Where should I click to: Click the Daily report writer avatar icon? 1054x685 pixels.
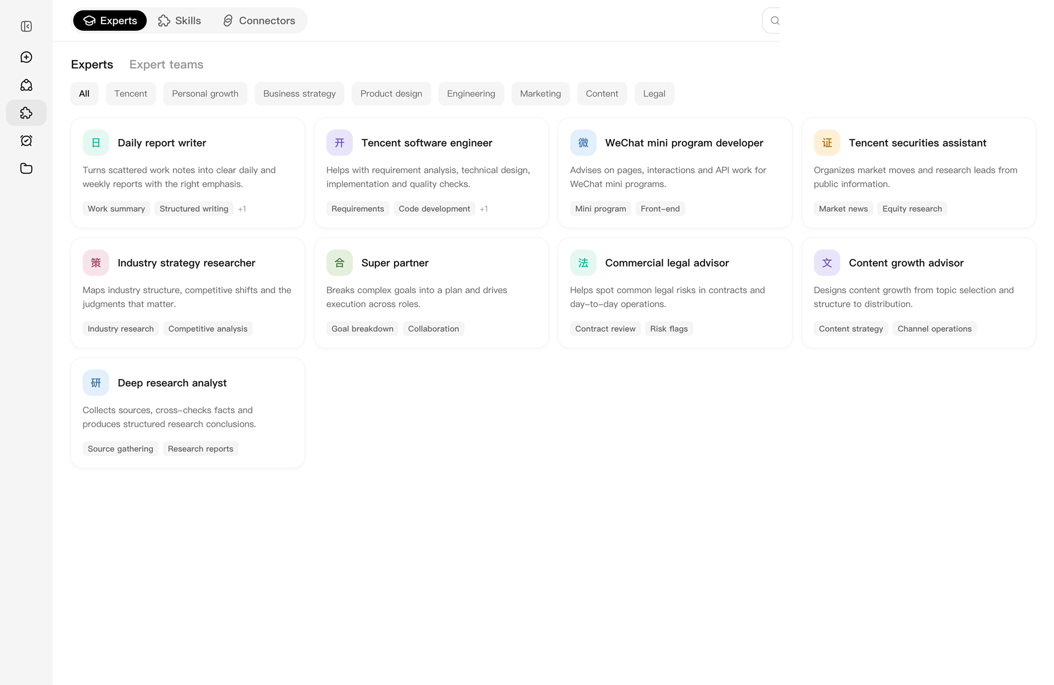(96, 143)
